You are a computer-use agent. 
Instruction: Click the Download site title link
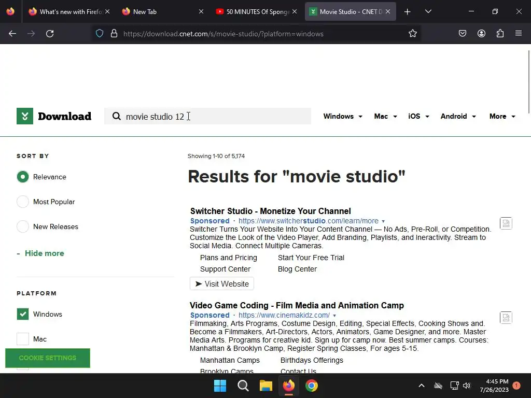tap(64, 116)
